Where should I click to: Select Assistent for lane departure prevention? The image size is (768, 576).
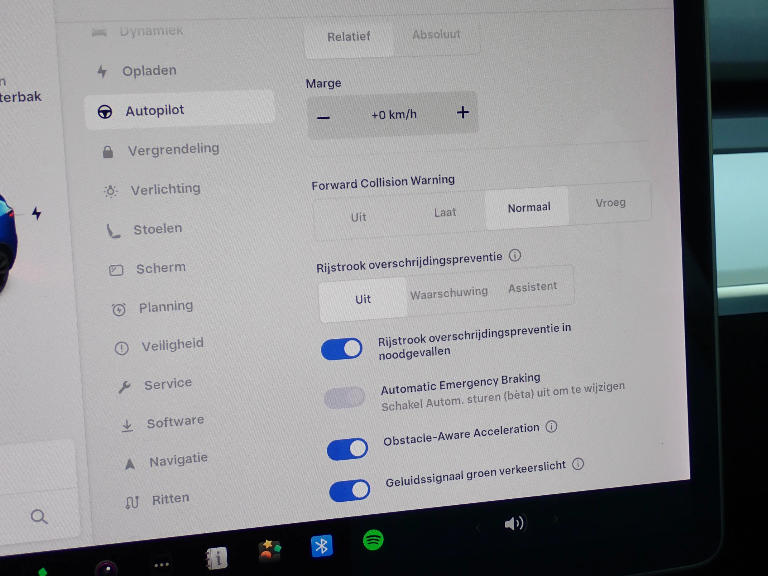(x=532, y=287)
